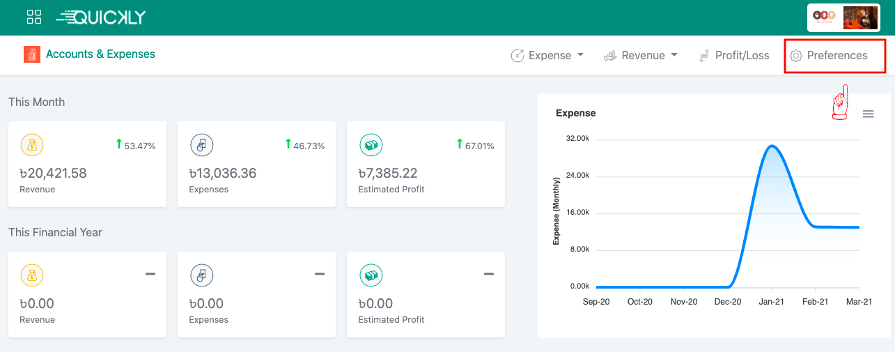Viewport: 895px width, 352px height.
Task: Click the This Month estimated profit icon
Action: click(x=371, y=145)
